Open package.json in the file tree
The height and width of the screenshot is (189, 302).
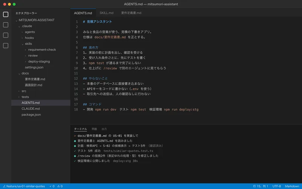[31, 115]
